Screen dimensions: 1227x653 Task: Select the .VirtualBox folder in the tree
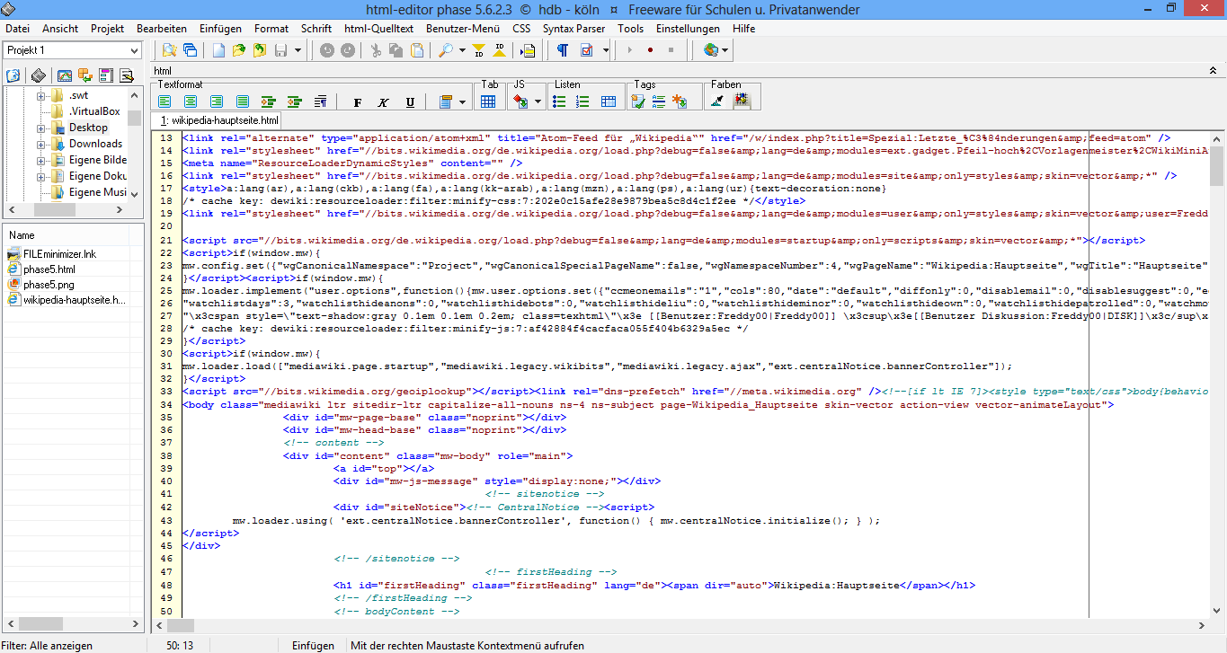(x=94, y=111)
